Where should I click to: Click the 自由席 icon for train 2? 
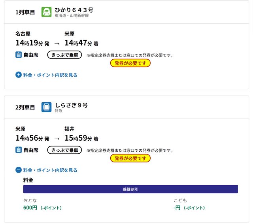(x=19, y=150)
